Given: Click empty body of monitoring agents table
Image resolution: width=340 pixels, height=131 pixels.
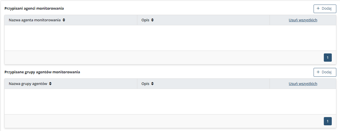Looking at the screenshot, I should pos(170,38).
